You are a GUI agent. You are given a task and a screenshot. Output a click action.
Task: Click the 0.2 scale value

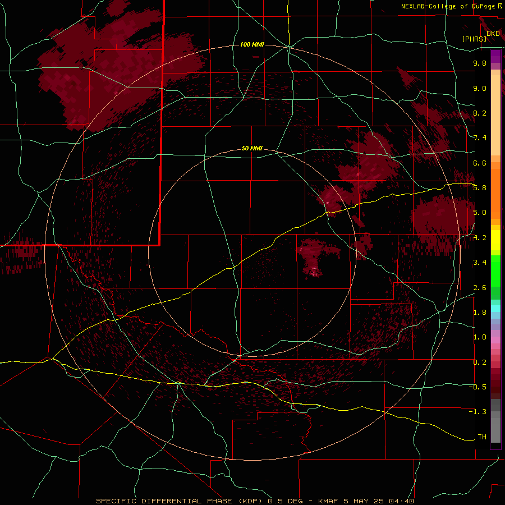480,362
